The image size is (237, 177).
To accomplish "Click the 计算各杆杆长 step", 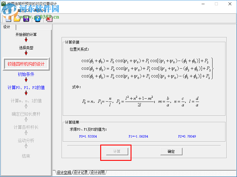I will (26, 127).
